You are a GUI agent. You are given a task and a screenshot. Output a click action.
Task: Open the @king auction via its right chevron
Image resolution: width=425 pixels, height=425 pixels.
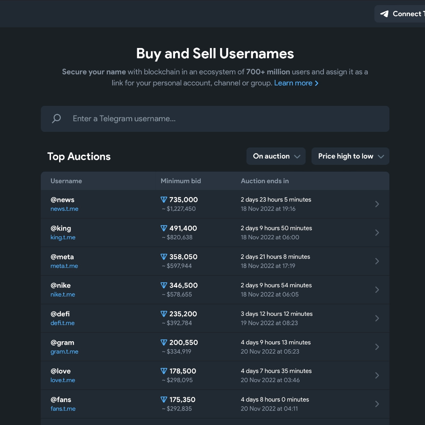pos(377,232)
